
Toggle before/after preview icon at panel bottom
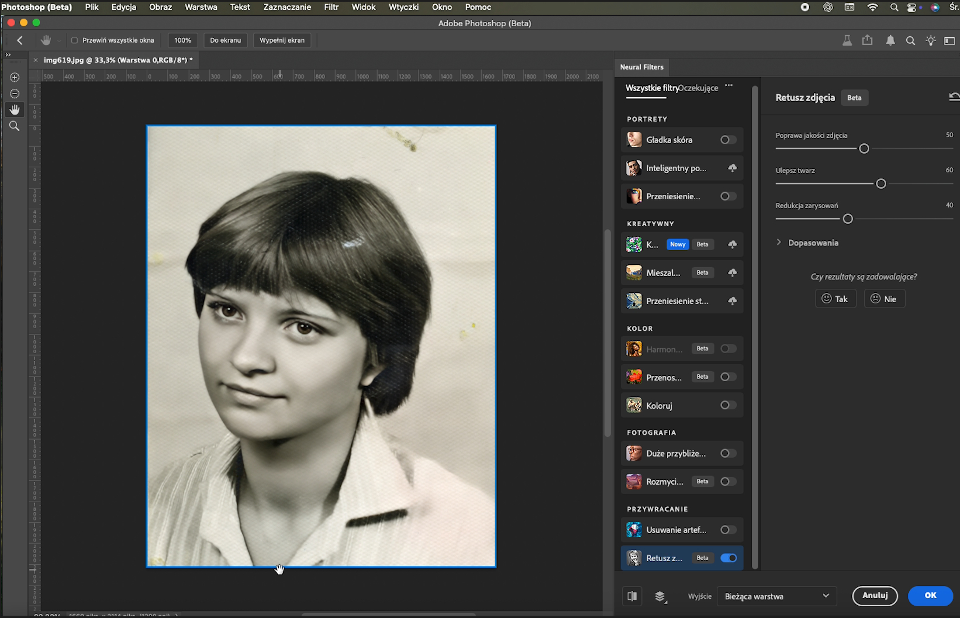pyautogui.click(x=632, y=596)
